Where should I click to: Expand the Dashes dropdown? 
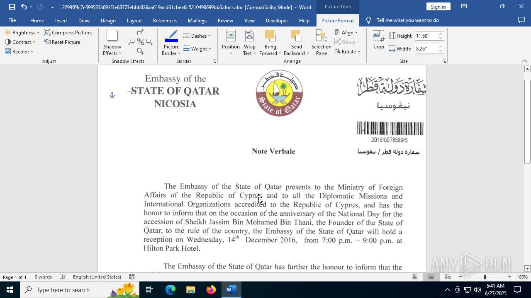[x=197, y=36]
